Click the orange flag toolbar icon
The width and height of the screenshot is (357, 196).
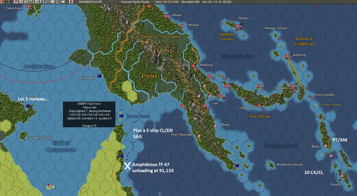coord(16,2)
